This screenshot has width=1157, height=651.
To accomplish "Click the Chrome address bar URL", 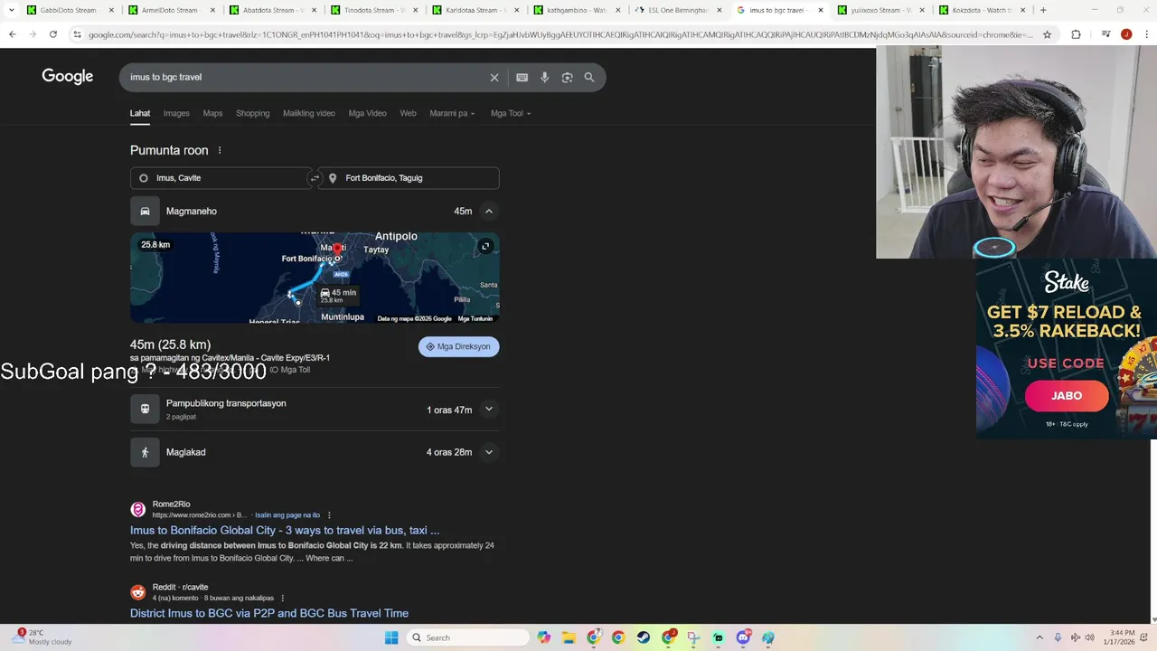I will point(560,34).
